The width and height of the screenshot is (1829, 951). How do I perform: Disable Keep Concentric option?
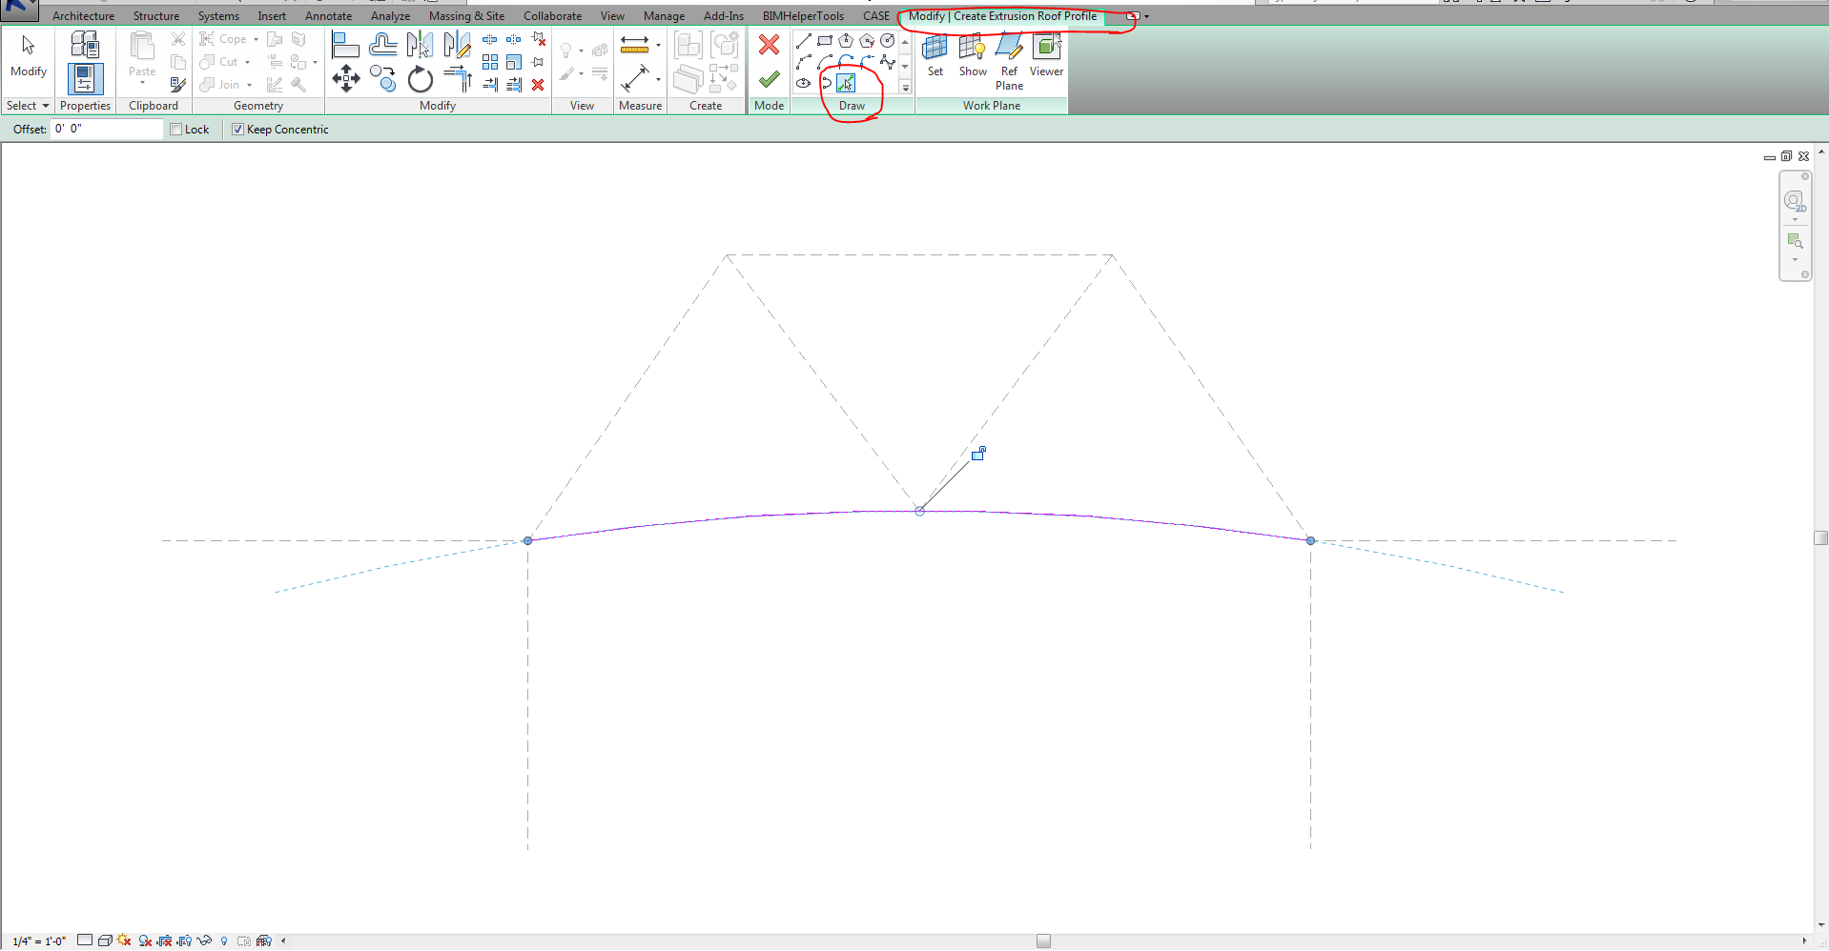click(237, 129)
